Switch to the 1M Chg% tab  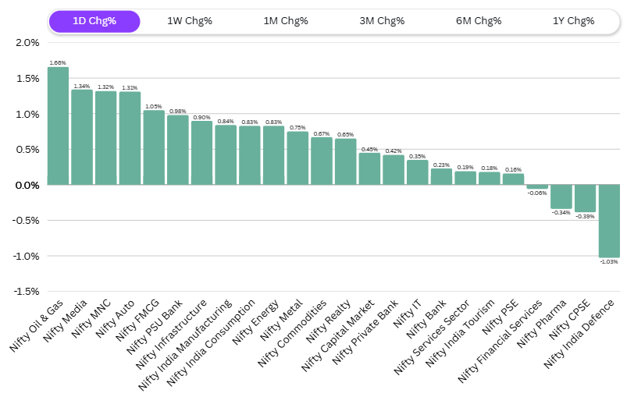click(286, 21)
